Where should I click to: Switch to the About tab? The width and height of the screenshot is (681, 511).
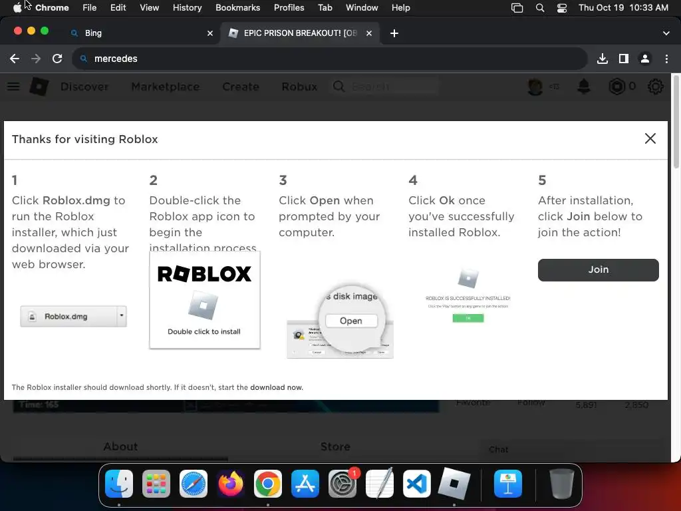(120, 446)
